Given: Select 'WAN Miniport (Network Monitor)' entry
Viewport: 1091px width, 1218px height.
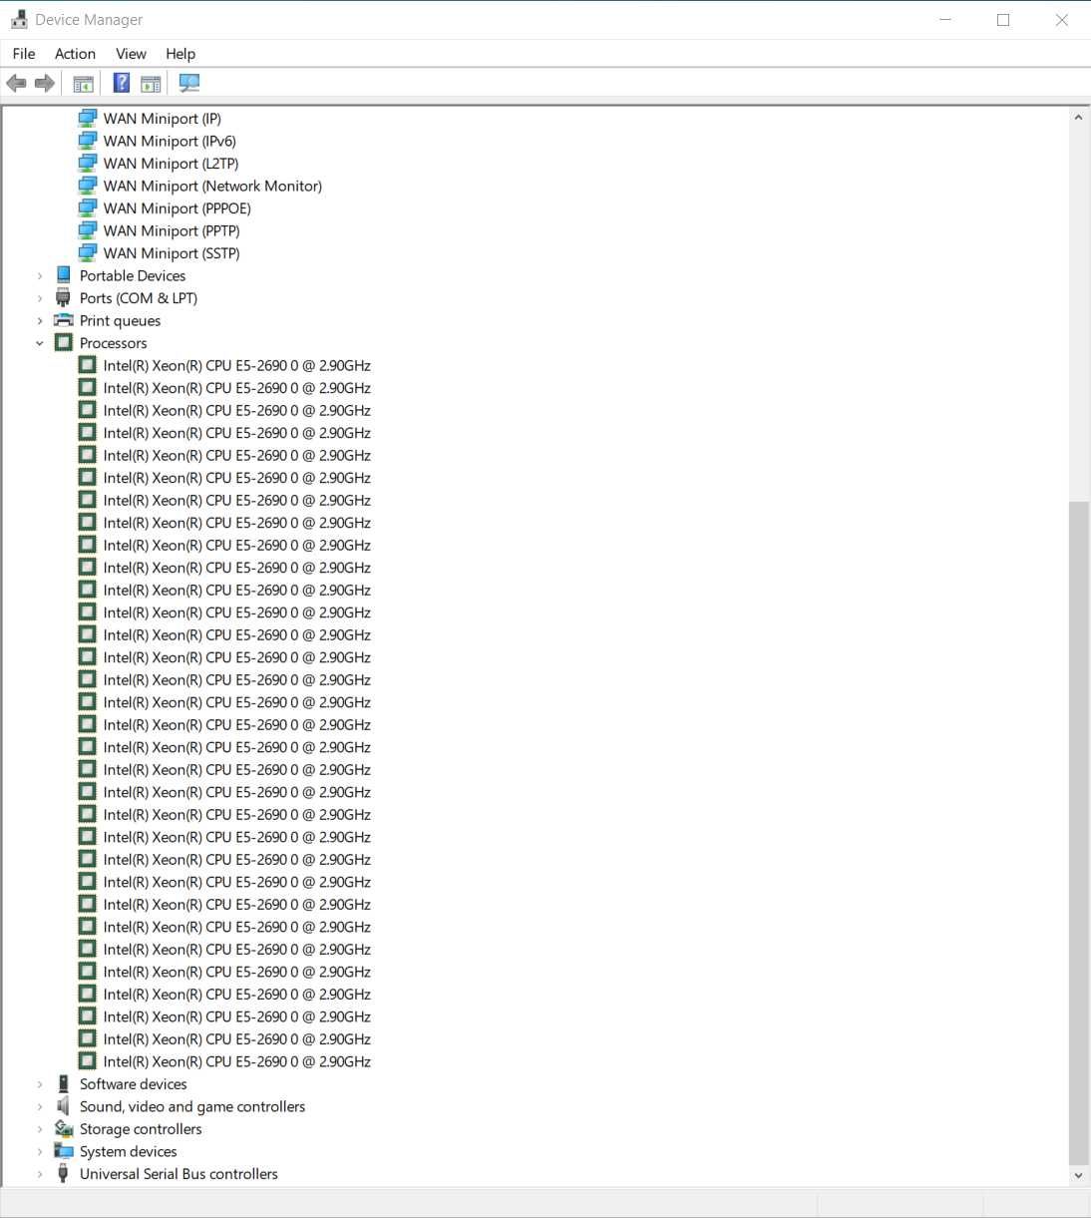Looking at the screenshot, I should [x=212, y=186].
